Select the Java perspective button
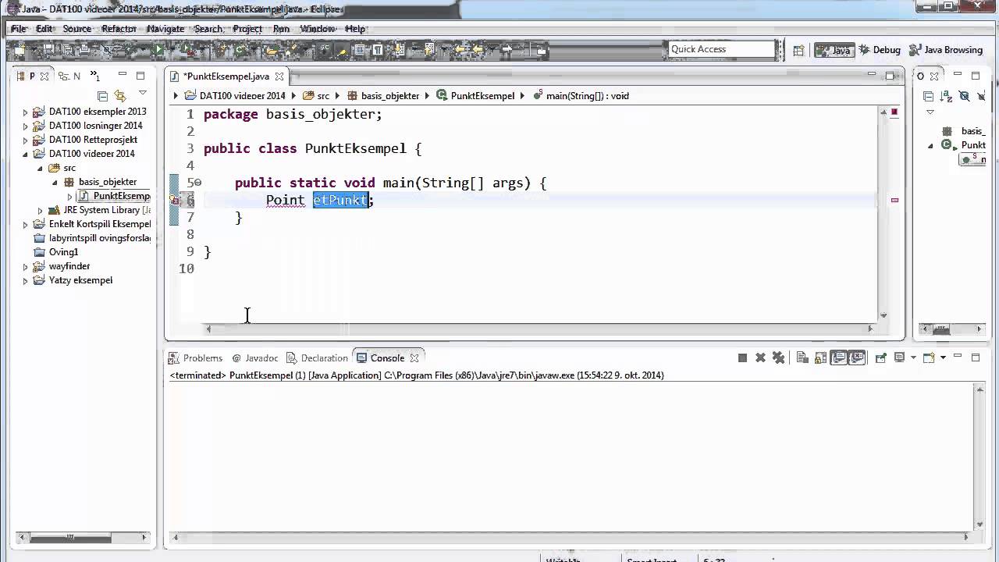This screenshot has width=999, height=562. [x=834, y=50]
